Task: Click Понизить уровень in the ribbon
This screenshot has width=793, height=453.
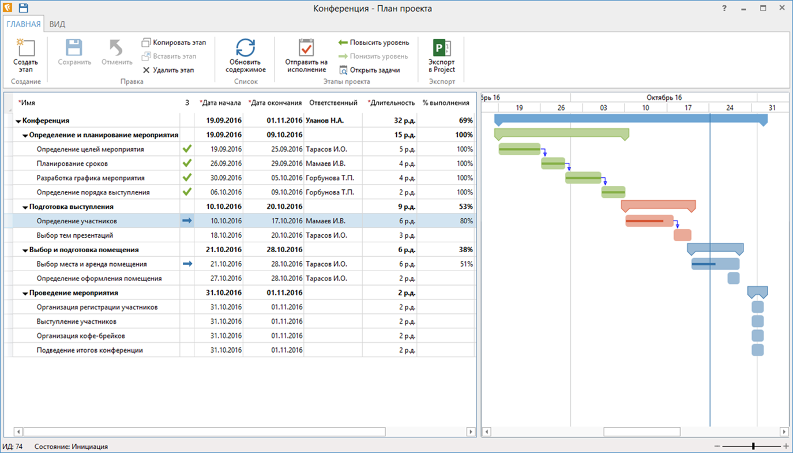Action: [373, 57]
